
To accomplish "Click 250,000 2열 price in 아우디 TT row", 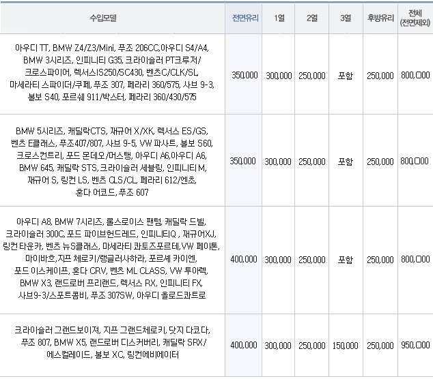I will (312, 76).
